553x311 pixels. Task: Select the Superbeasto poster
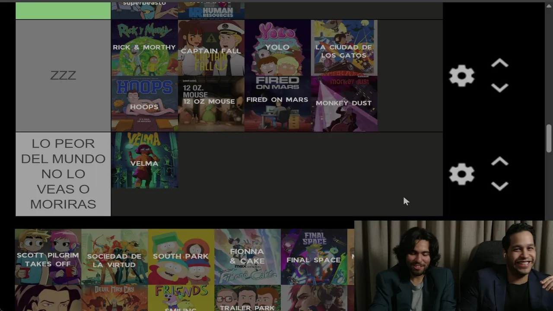pyautogui.click(x=144, y=10)
